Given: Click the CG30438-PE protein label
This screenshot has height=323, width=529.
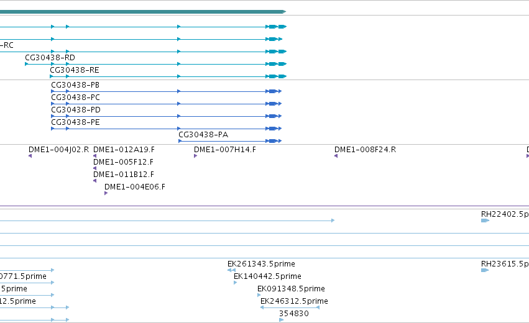Looking at the screenshot, I should click(76, 122).
